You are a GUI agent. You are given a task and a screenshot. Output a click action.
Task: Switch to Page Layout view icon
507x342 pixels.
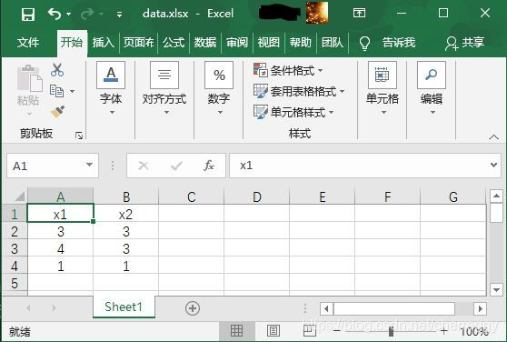point(273,331)
